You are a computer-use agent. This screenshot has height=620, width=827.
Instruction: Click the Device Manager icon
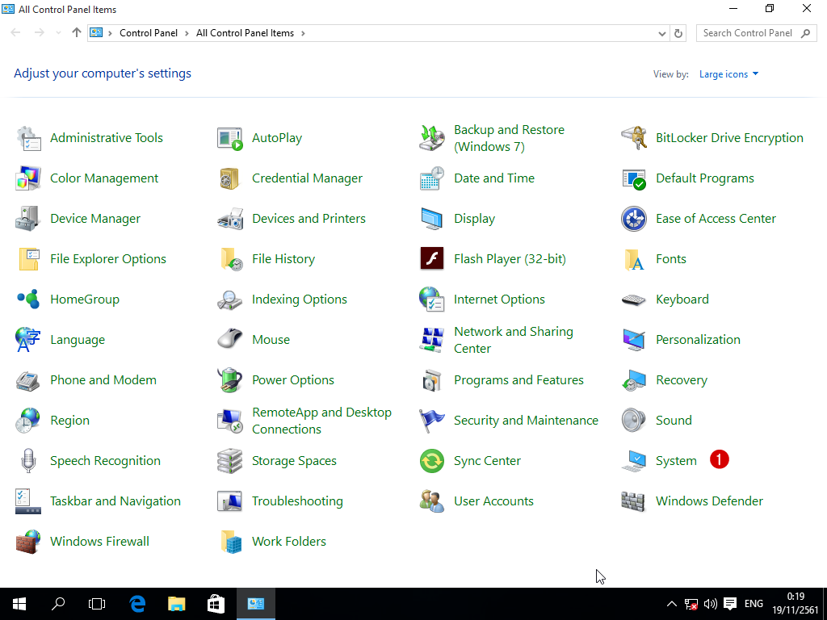pos(28,219)
